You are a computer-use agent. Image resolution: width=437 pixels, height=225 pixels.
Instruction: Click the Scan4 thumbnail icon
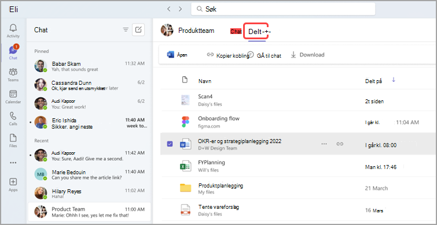pyautogui.click(x=185, y=100)
